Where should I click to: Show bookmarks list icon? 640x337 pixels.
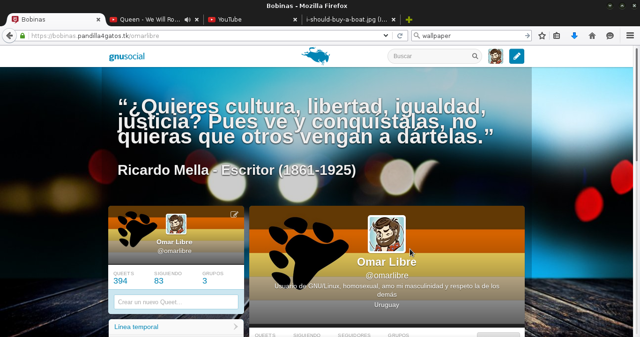point(557,36)
